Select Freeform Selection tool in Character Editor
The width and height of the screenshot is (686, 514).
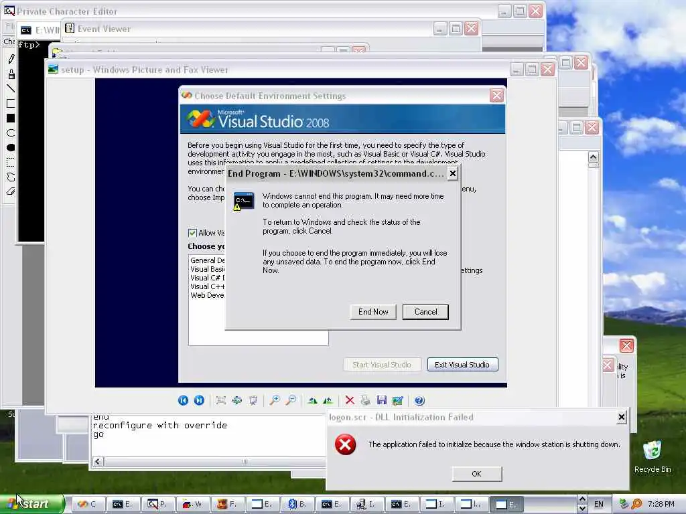point(11,177)
